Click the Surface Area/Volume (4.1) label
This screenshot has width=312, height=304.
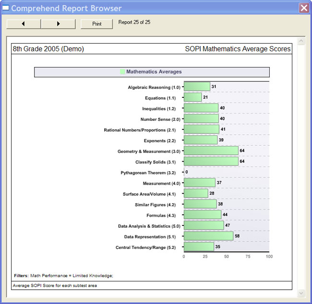(149, 194)
